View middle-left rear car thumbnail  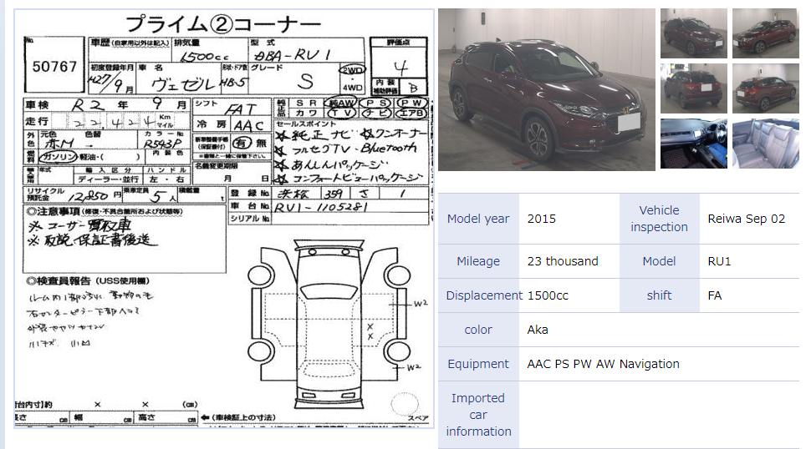tap(693, 88)
